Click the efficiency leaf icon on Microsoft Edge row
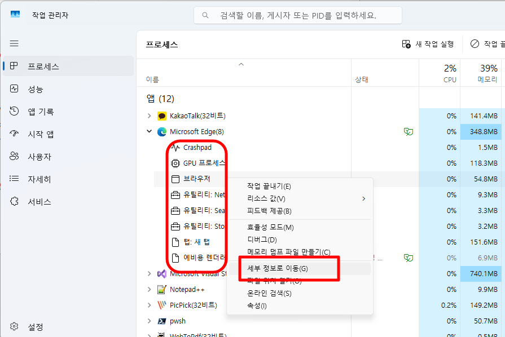The width and height of the screenshot is (505, 337). tap(409, 131)
